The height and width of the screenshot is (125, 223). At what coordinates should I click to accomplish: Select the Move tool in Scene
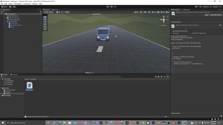tap(45, 19)
